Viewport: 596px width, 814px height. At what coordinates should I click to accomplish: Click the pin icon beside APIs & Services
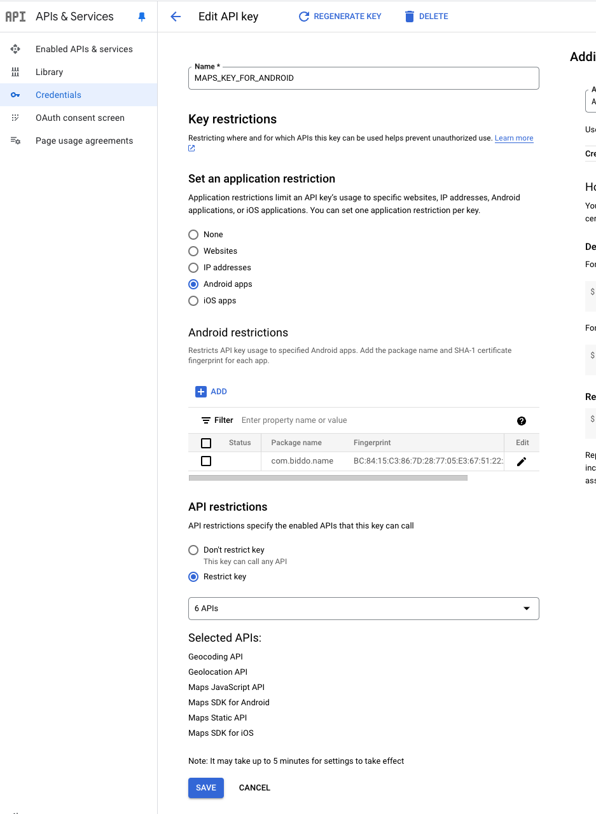[x=142, y=17]
